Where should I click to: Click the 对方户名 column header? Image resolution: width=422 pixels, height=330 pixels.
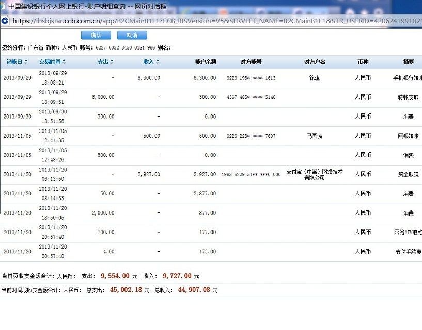pos(315,62)
